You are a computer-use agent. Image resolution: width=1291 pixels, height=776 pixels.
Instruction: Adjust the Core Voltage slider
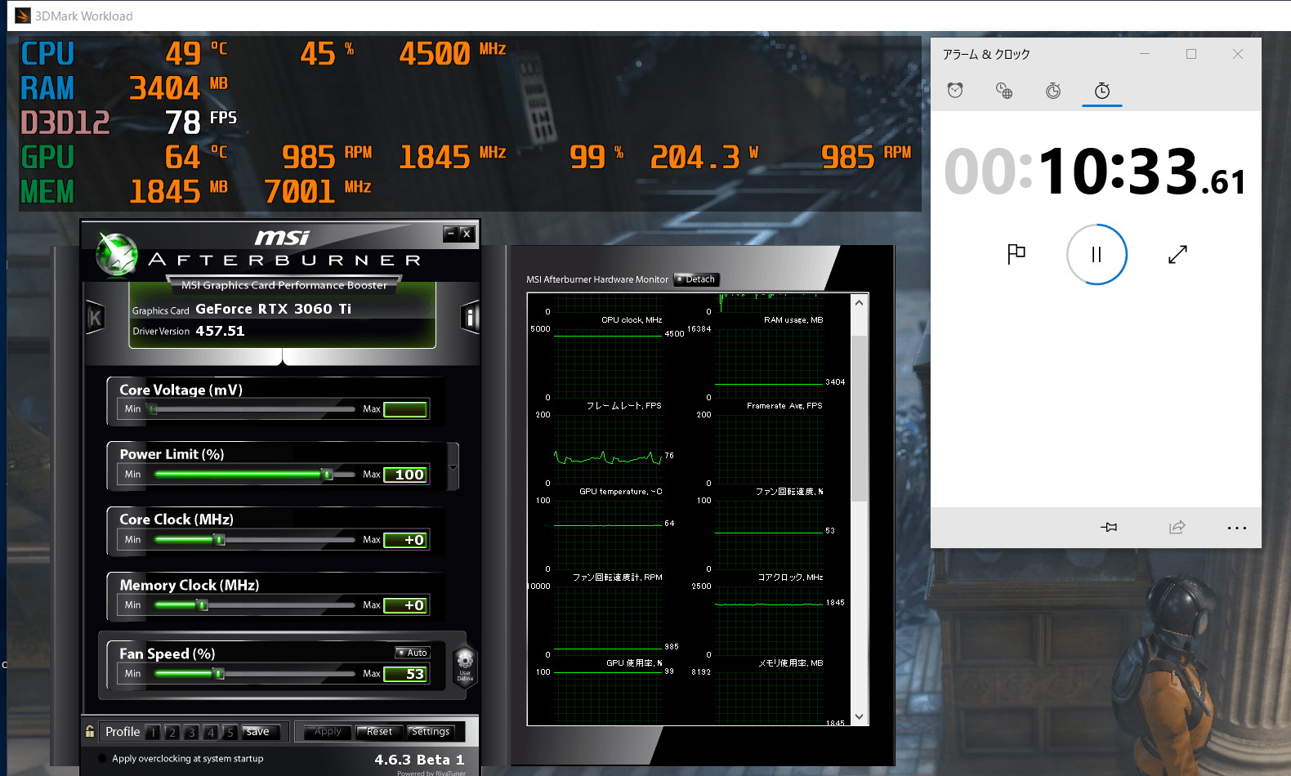pyautogui.click(x=152, y=409)
